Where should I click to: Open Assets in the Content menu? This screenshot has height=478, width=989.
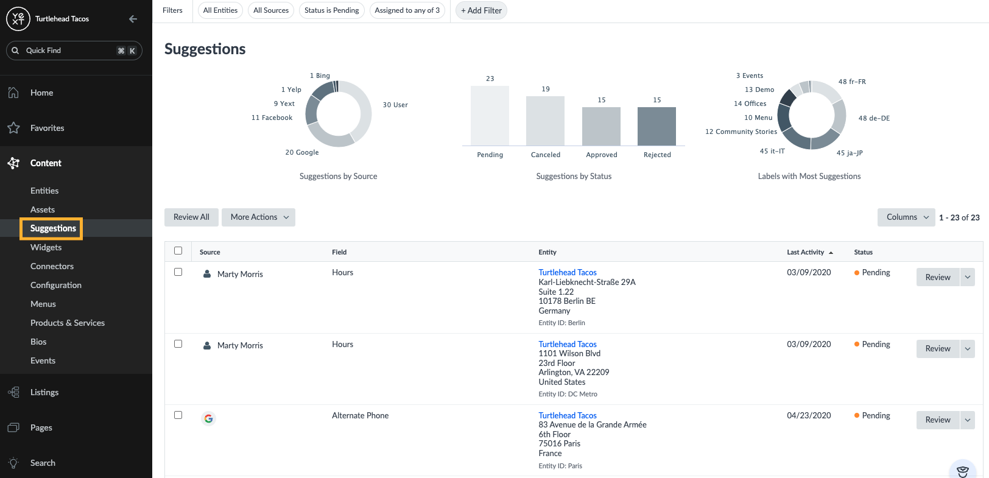[43, 209]
